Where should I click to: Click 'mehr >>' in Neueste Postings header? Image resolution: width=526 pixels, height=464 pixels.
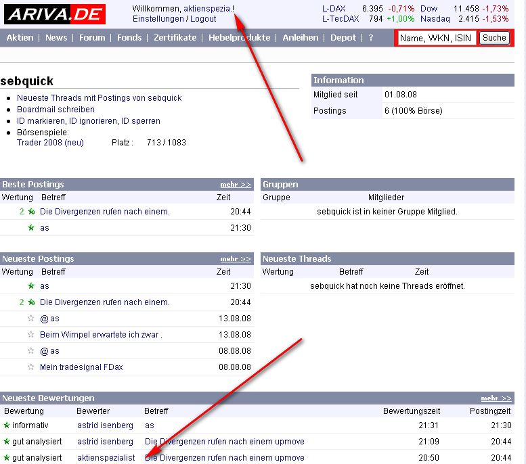click(x=236, y=259)
